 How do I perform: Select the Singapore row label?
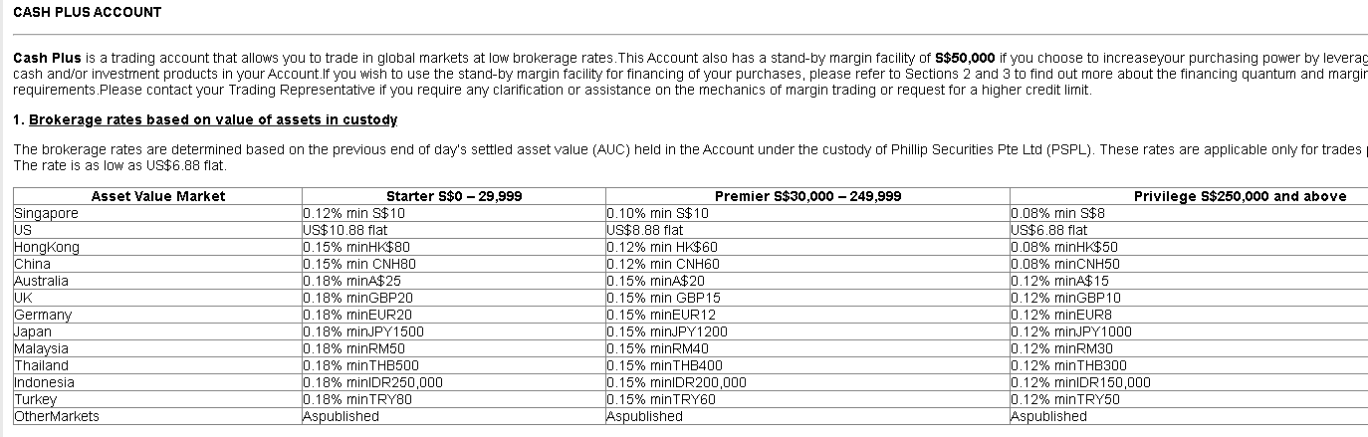46,213
